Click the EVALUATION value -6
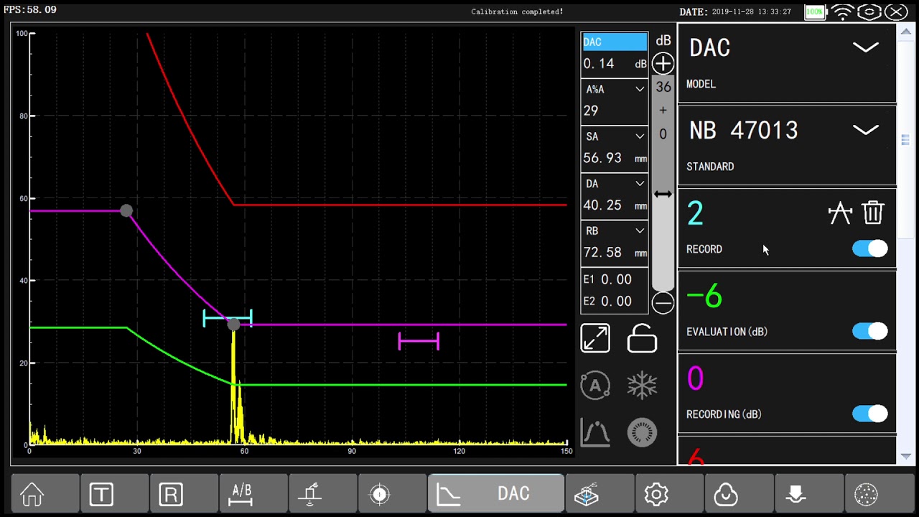This screenshot has height=517, width=919. [704, 296]
